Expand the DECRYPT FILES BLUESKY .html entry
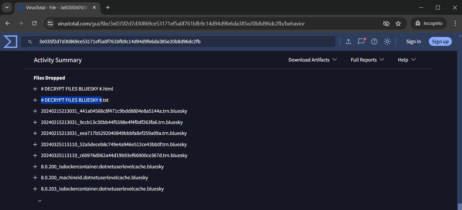The height and width of the screenshot is (210, 462). [35, 89]
